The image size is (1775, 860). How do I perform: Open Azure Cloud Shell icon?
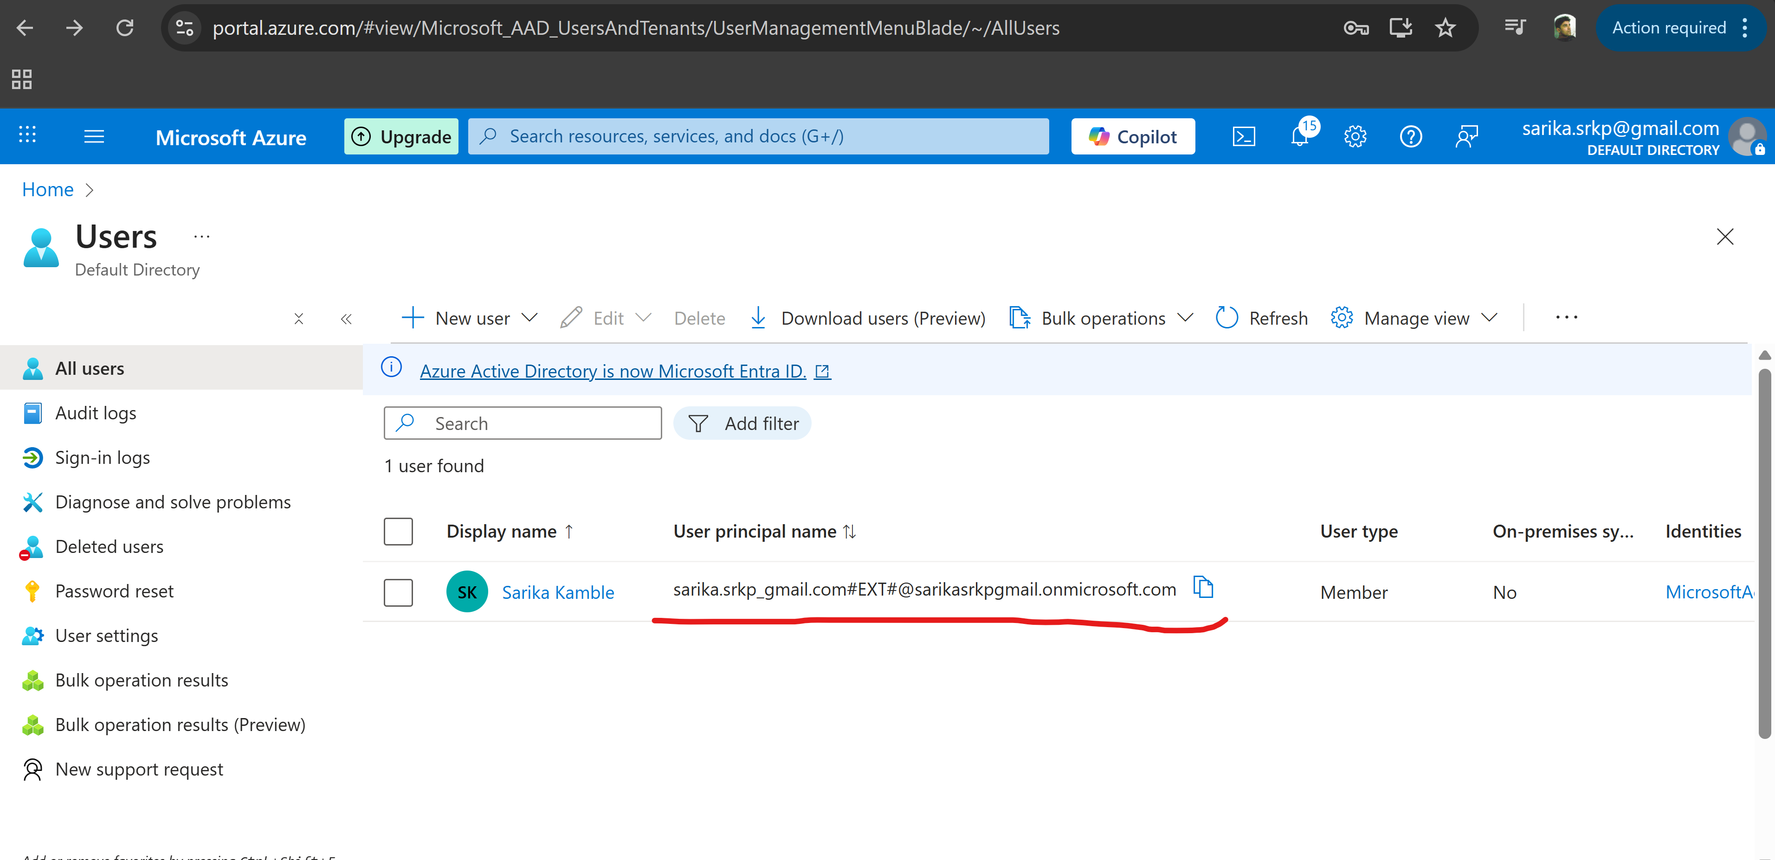[1243, 136]
